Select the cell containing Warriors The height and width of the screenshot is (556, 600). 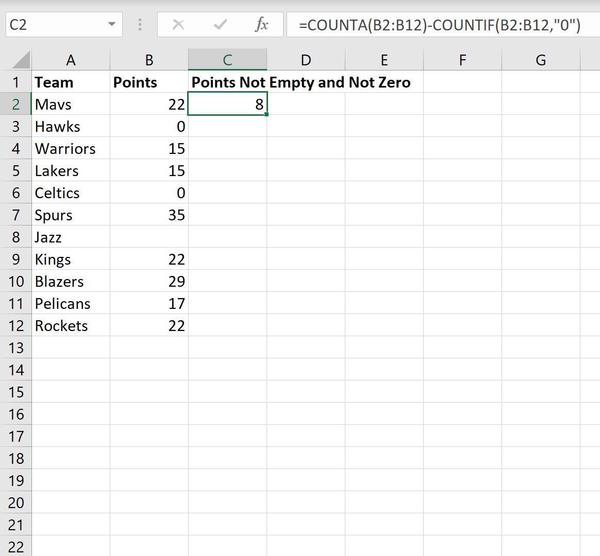click(x=71, y=148)
